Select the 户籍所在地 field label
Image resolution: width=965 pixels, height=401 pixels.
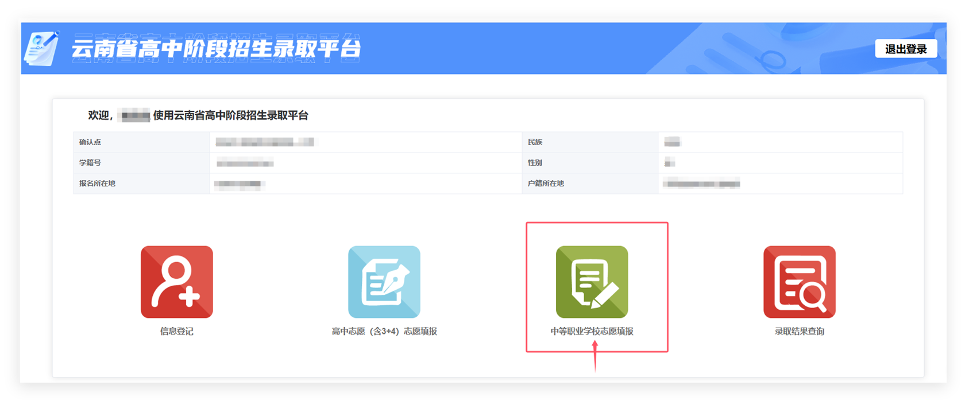point(546,184)
